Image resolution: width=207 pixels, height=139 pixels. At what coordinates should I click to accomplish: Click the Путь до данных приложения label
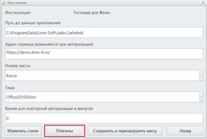pos(33,23)
